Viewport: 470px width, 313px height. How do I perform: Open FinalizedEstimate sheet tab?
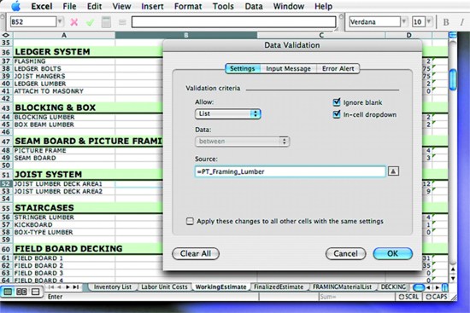coord(279,287)
